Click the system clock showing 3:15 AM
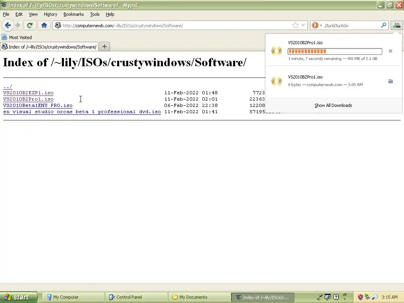The width and height of the screenshot is (404, 303). (x=389, y=297)
